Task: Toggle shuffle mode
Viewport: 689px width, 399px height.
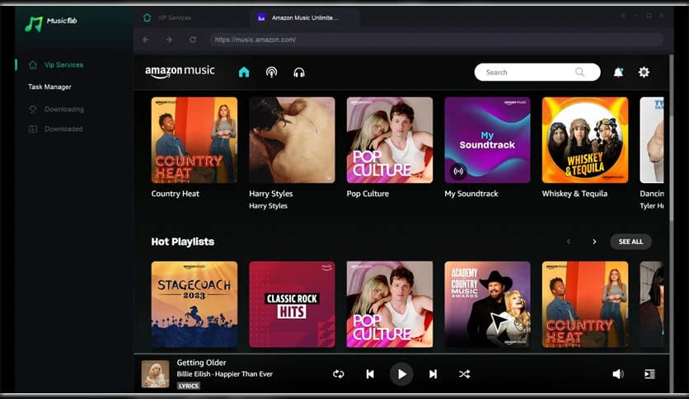Action: pos(465,374)
